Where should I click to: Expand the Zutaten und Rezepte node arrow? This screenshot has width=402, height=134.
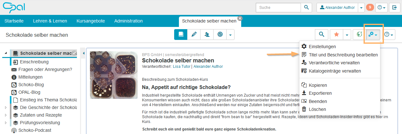6,115
